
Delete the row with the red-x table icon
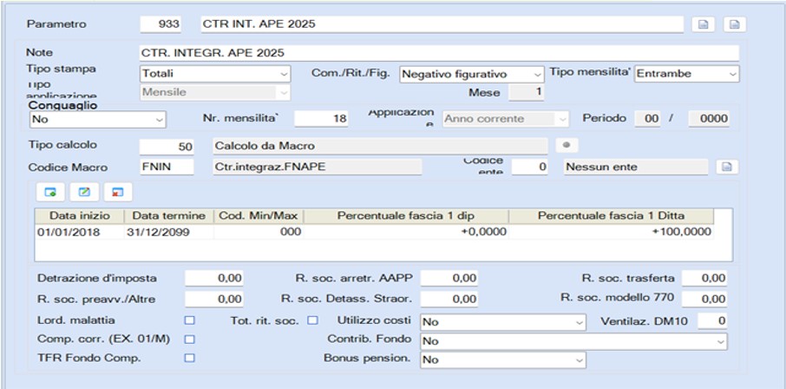click(x=118, y=192)
